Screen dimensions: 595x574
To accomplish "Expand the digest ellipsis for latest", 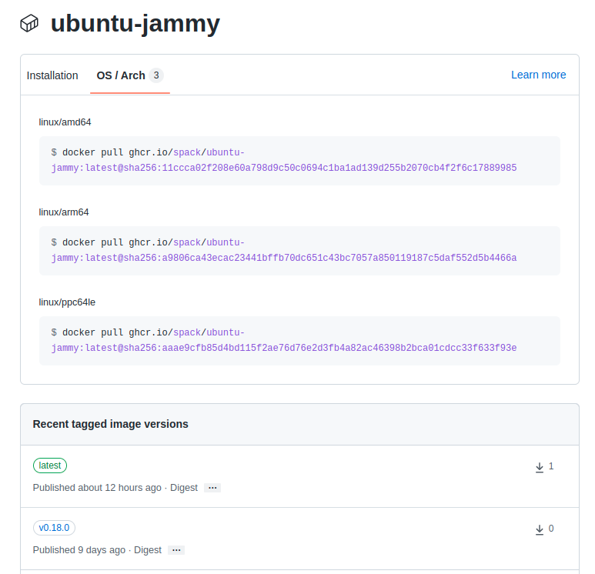I will [x=212, y=488].
